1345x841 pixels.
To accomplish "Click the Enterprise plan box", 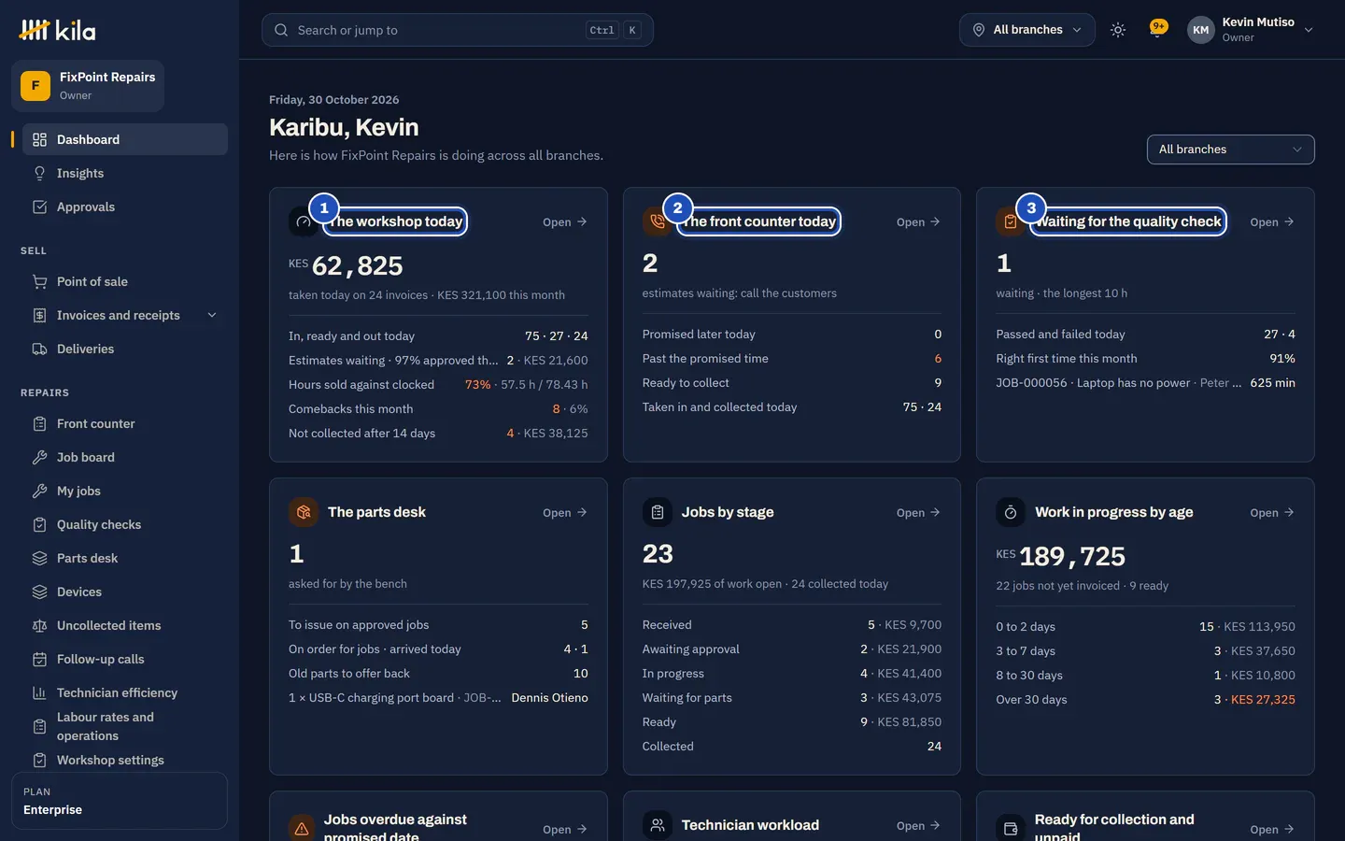I will click(120, 801).
